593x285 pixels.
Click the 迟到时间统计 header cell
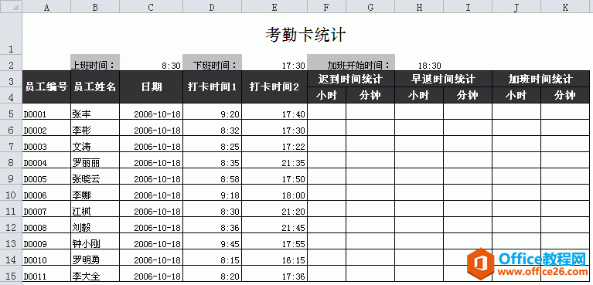351,79
